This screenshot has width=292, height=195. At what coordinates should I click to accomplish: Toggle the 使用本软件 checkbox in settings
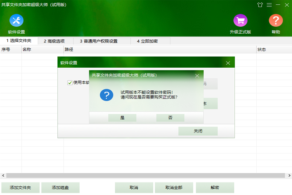70,83
